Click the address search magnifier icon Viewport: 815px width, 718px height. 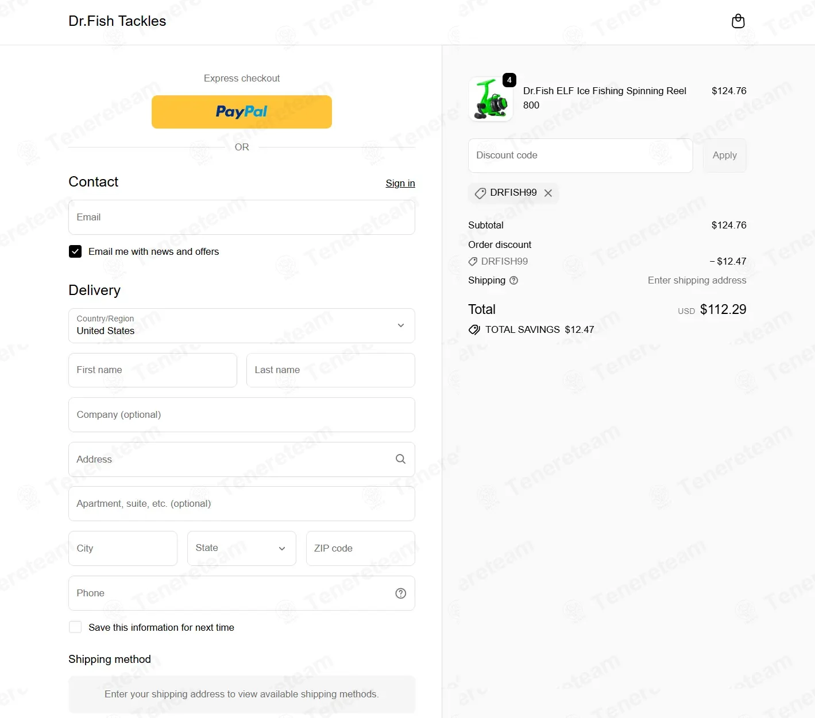coord(400,459)
